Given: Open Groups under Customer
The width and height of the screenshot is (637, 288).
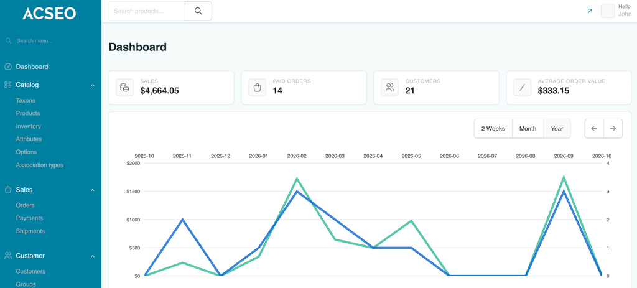Looking at the screenshot, I should tap(26, 284).
